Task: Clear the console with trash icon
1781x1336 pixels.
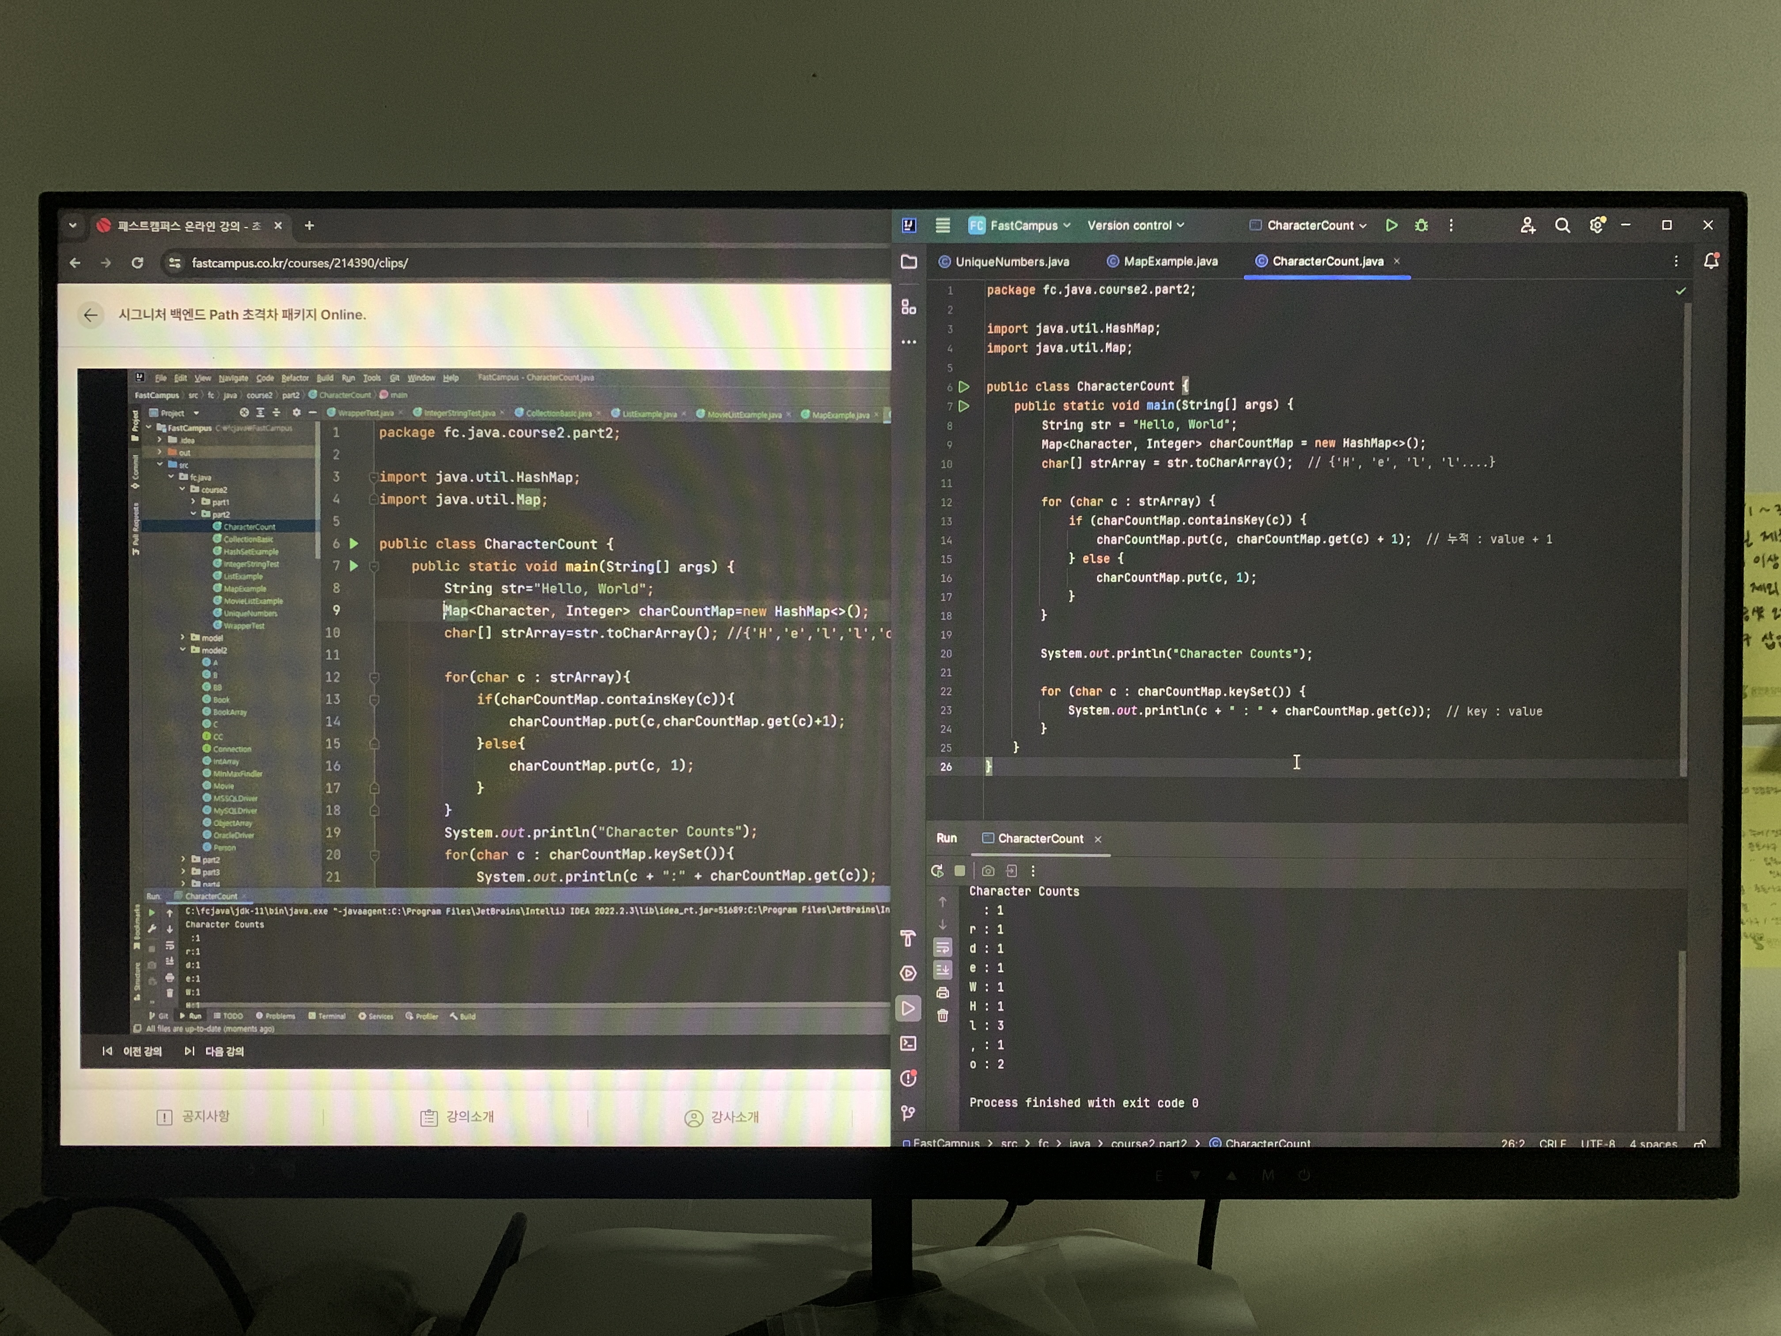Action: pos(943,1016)
